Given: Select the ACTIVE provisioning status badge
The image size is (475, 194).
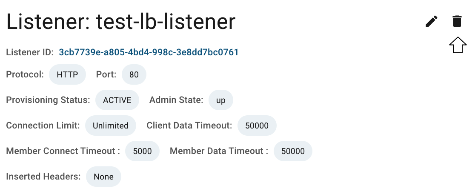Looking at the screenshot, I should pos(117,100).
